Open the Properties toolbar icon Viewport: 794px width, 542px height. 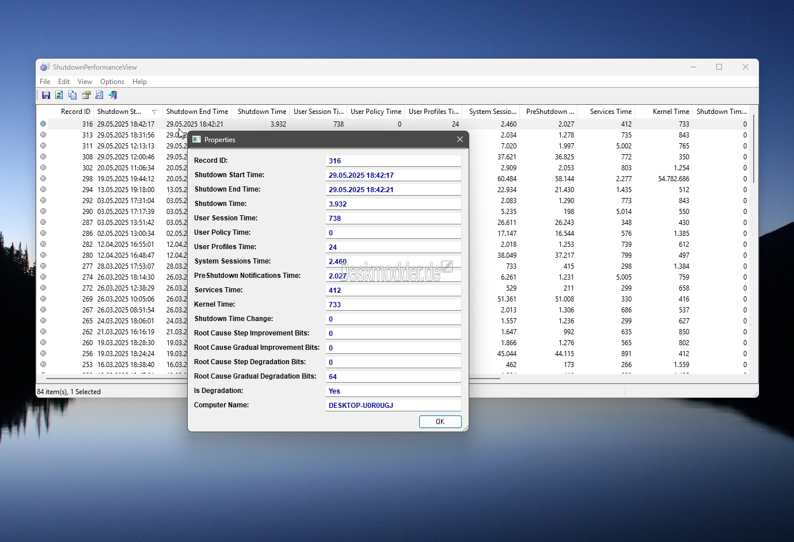coord(86,95)
